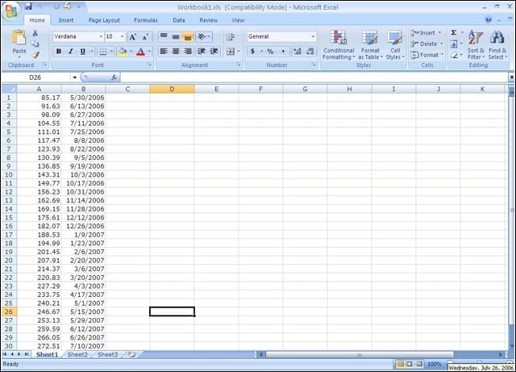This screenshot has width=516, height=372.
Task: Switch to the Insert ribbon tab
Action: pyautogui.click(x=66, y=20)
